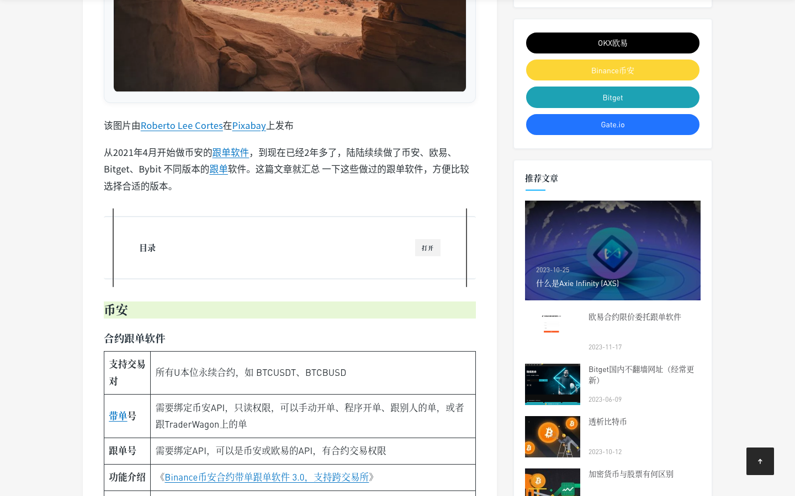
Task: Click the 2023-11-17 date text
Action: click(605, 347)
